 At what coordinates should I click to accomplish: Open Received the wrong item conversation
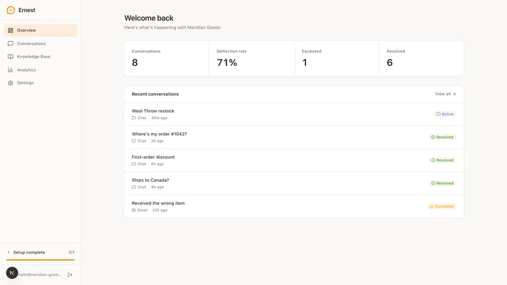tap(294, 206)
